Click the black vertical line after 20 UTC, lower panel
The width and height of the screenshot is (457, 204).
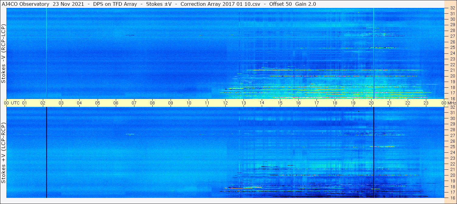(x=374, y=152)
